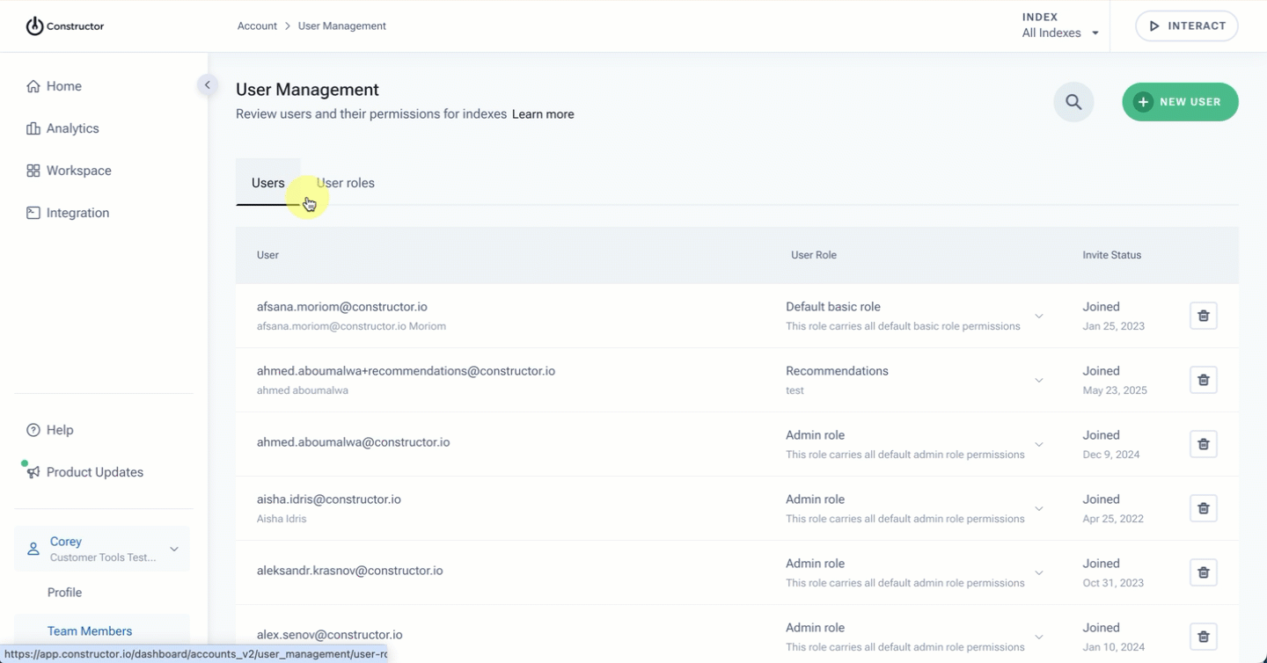Click aleksandr.krasnov@constructor.io email
1267x663 pixels.
(x=349, y=571)
